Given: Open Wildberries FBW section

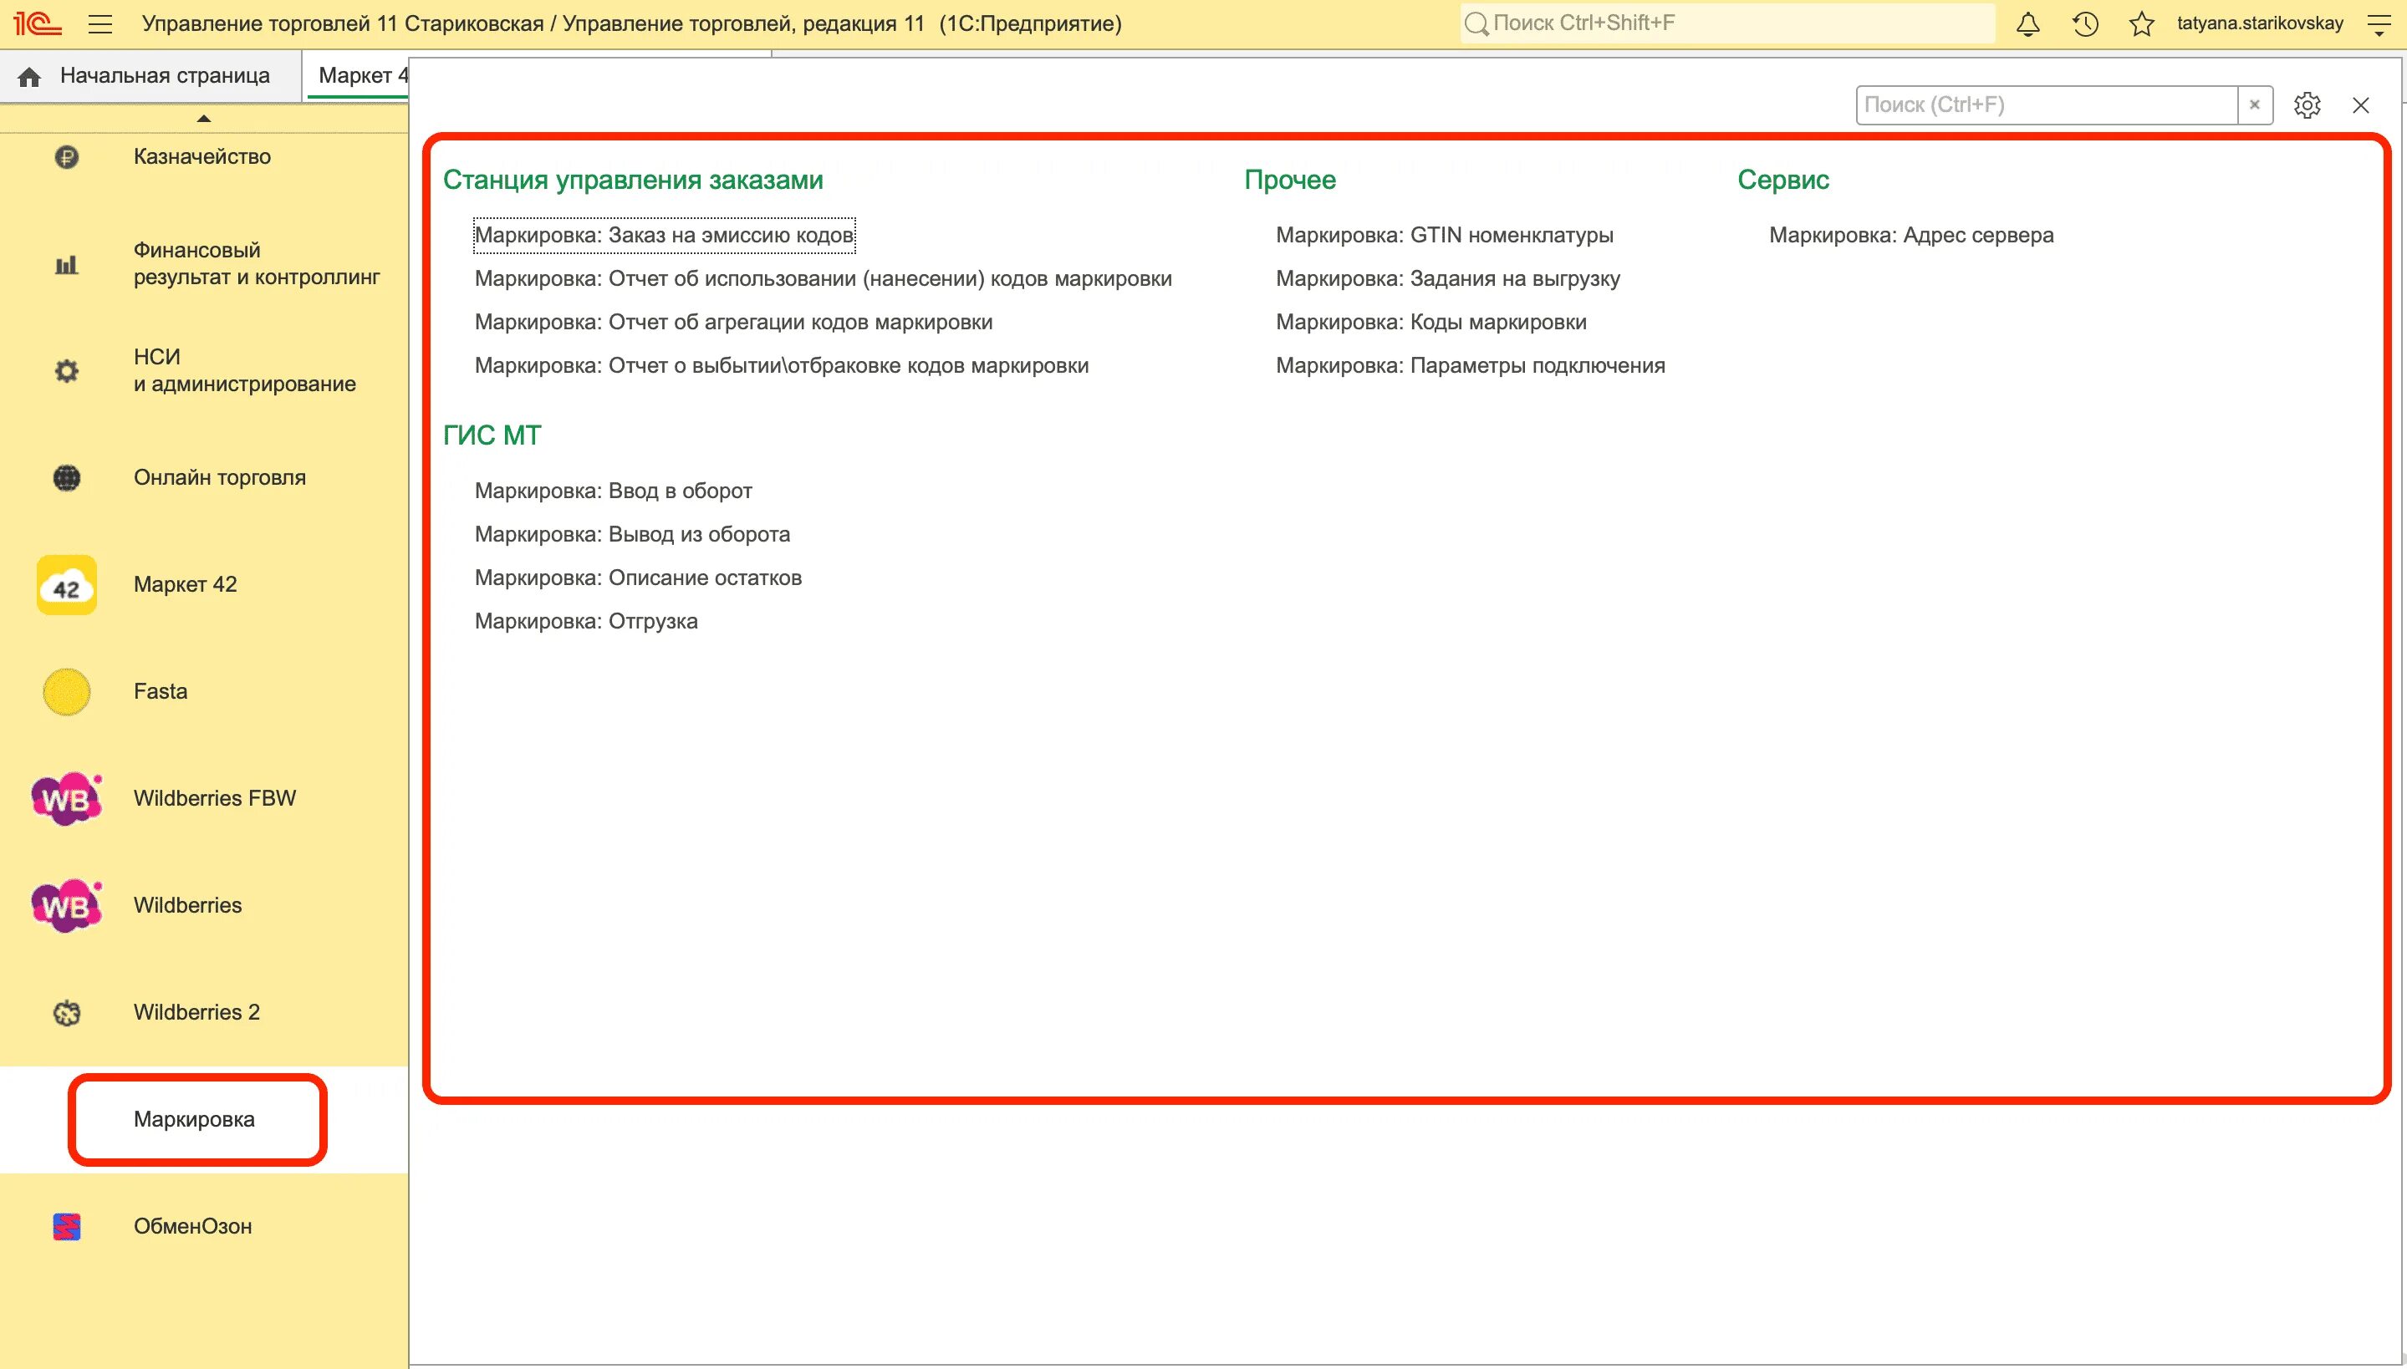Looking at the screenshot, I should (x=215, y=798).
